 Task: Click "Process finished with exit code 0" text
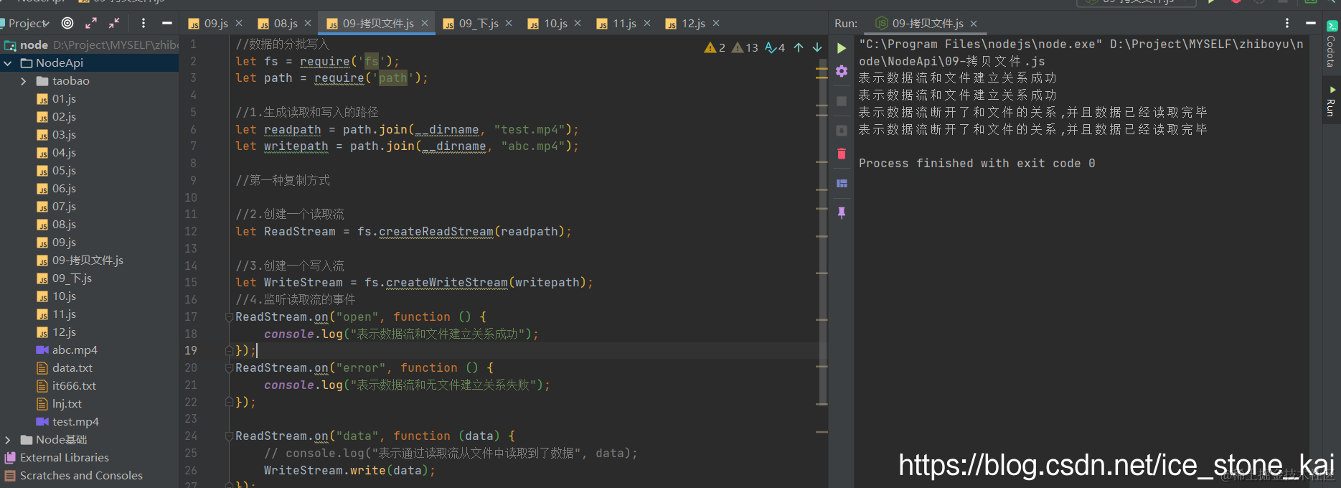977,164
